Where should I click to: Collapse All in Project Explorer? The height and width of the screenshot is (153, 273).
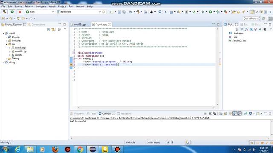coord(48,29)
